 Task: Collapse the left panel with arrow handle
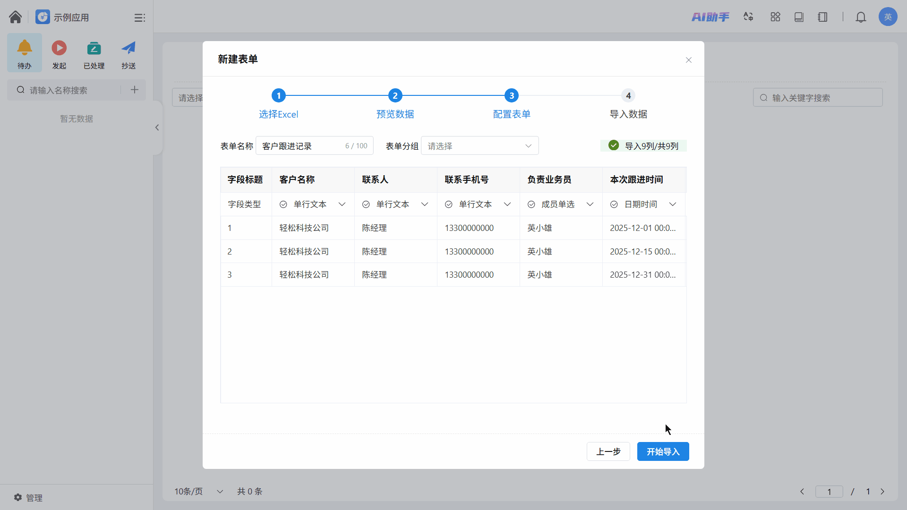(x=157, y=127)
